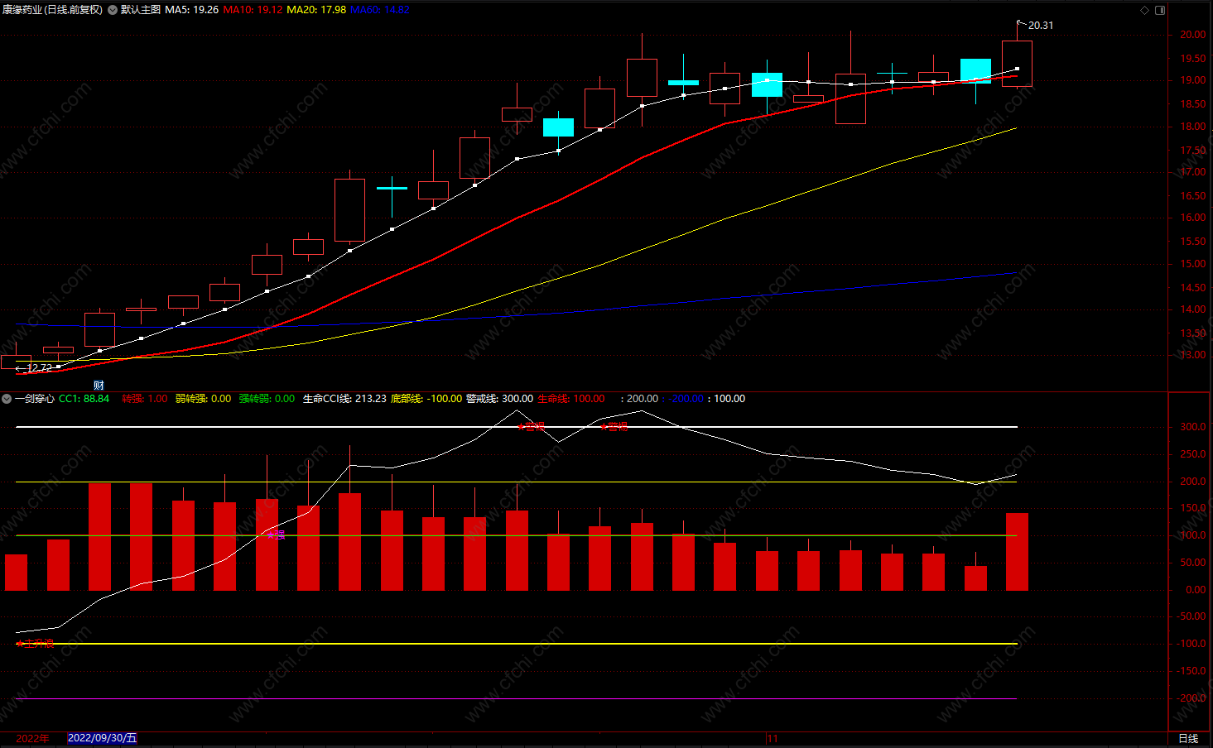Click the 一剑穿心 indicator name
The width and height of the screenshot is (1213, 748).
(x=35, y=399)
